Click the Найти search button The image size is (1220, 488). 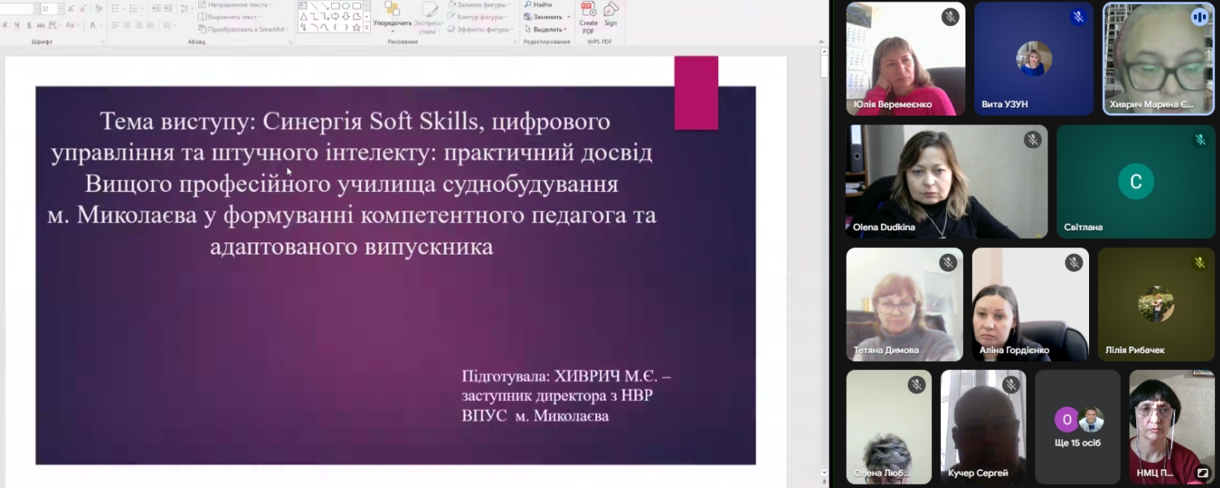coord(538,5)
